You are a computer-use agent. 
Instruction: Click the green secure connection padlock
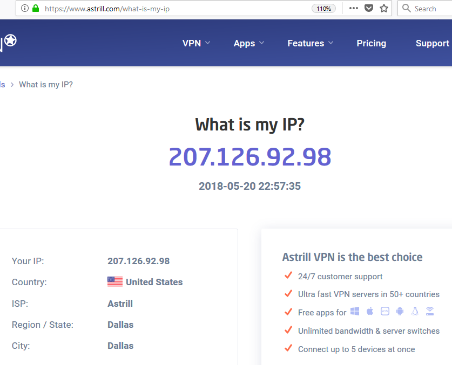(36, 8)
